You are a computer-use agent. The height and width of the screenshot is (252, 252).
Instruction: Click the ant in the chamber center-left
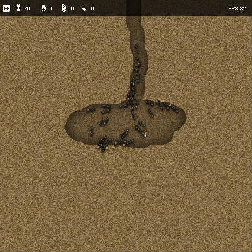tap(104, 121)
